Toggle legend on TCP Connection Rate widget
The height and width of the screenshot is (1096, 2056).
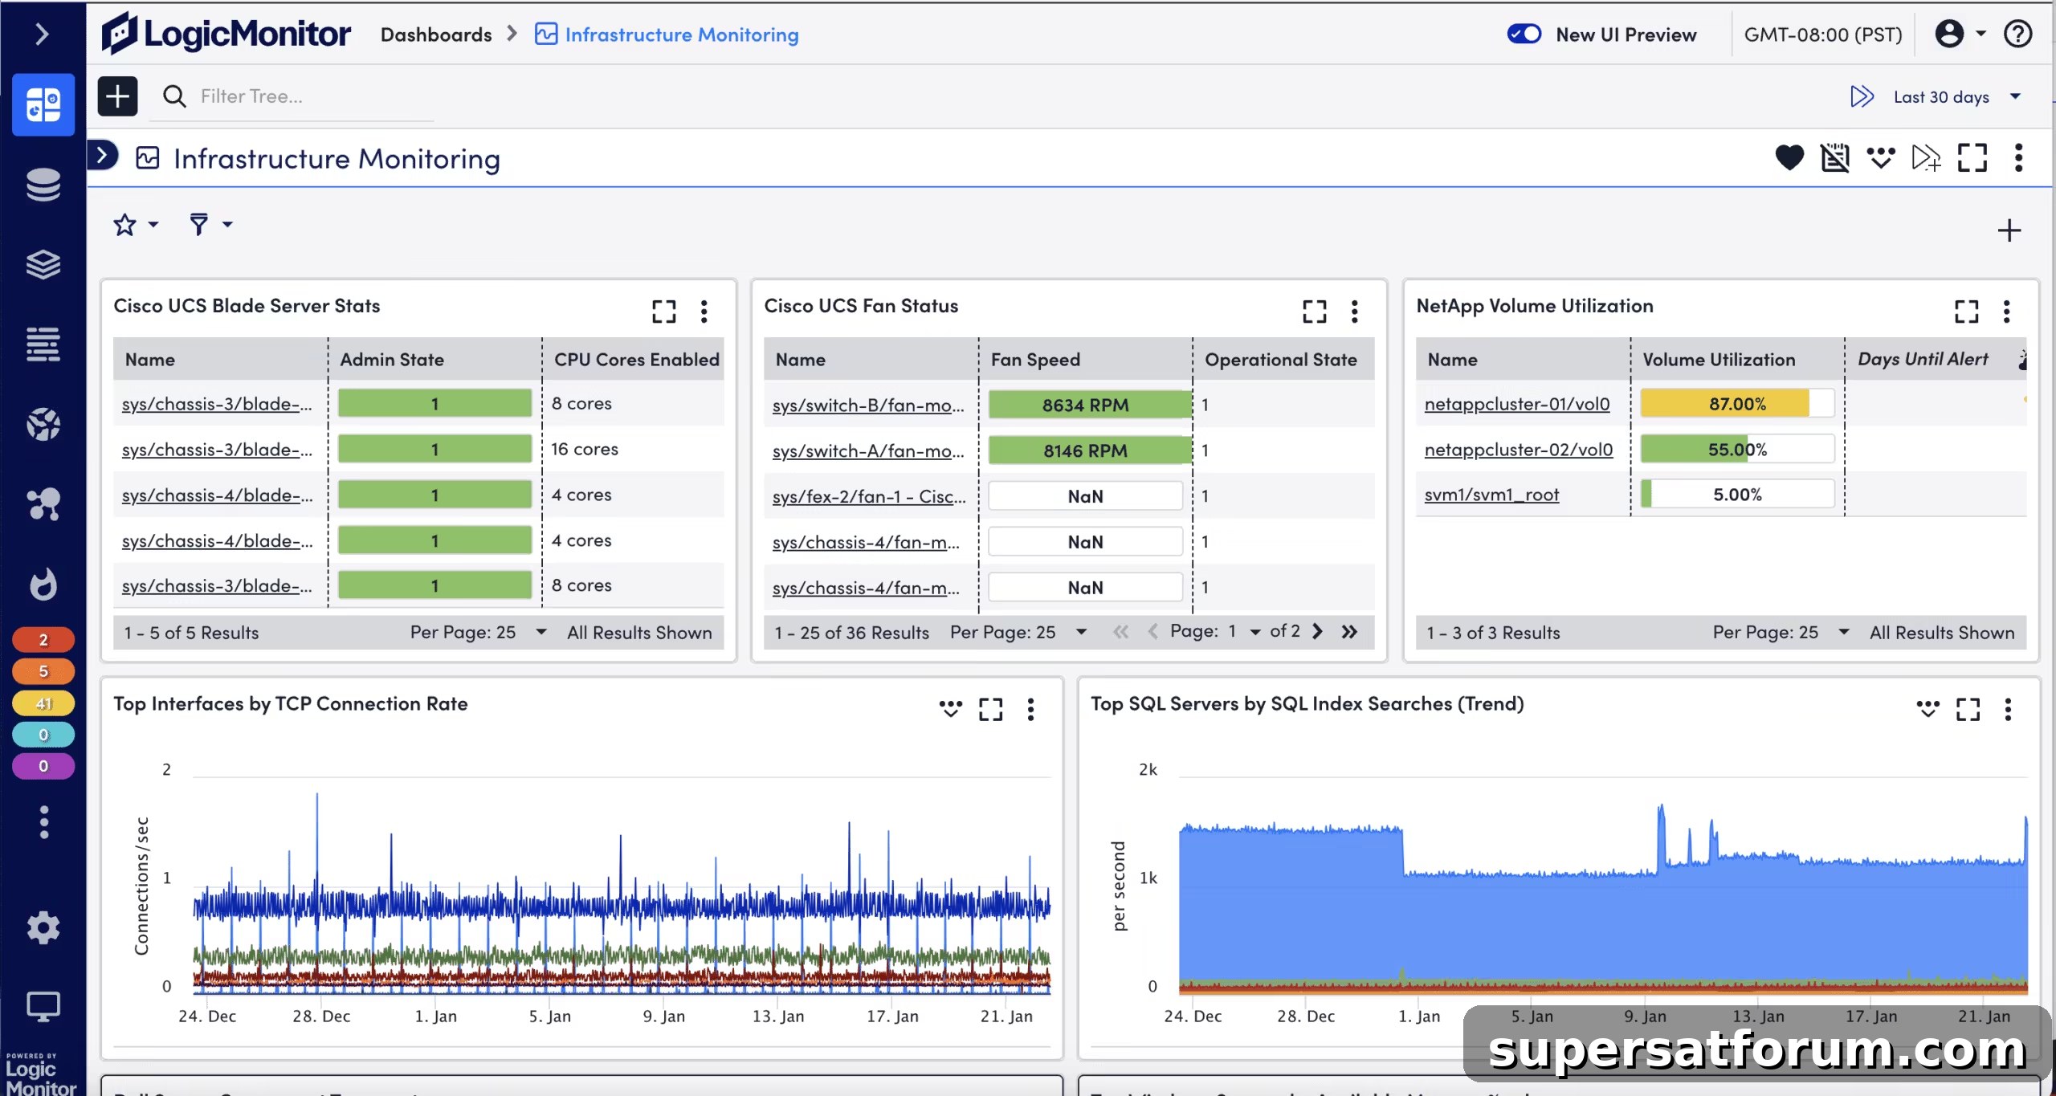pos(950,708)
